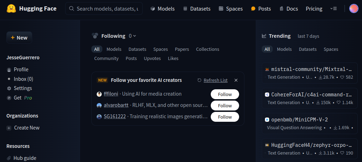Follow the user SG161222
This screenshot has width=362, height=162.
coord(225,117)
